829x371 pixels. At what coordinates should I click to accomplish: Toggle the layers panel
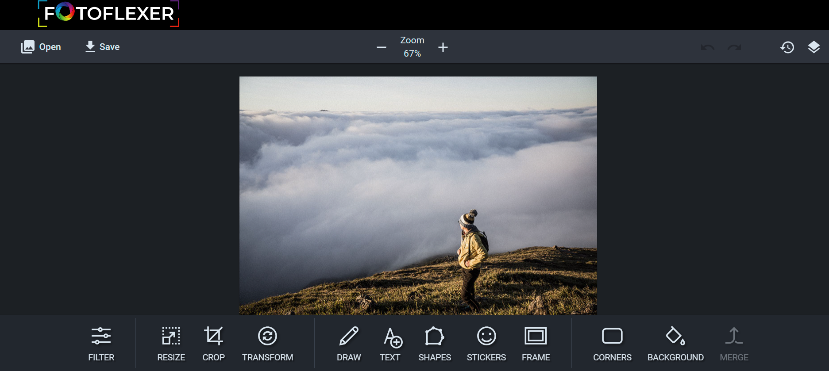click(x=814, y=47)
